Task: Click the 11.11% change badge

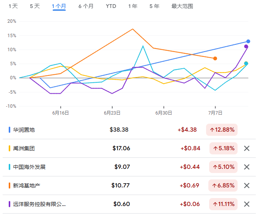Action: pyautogui.click(x=223, y=204)
